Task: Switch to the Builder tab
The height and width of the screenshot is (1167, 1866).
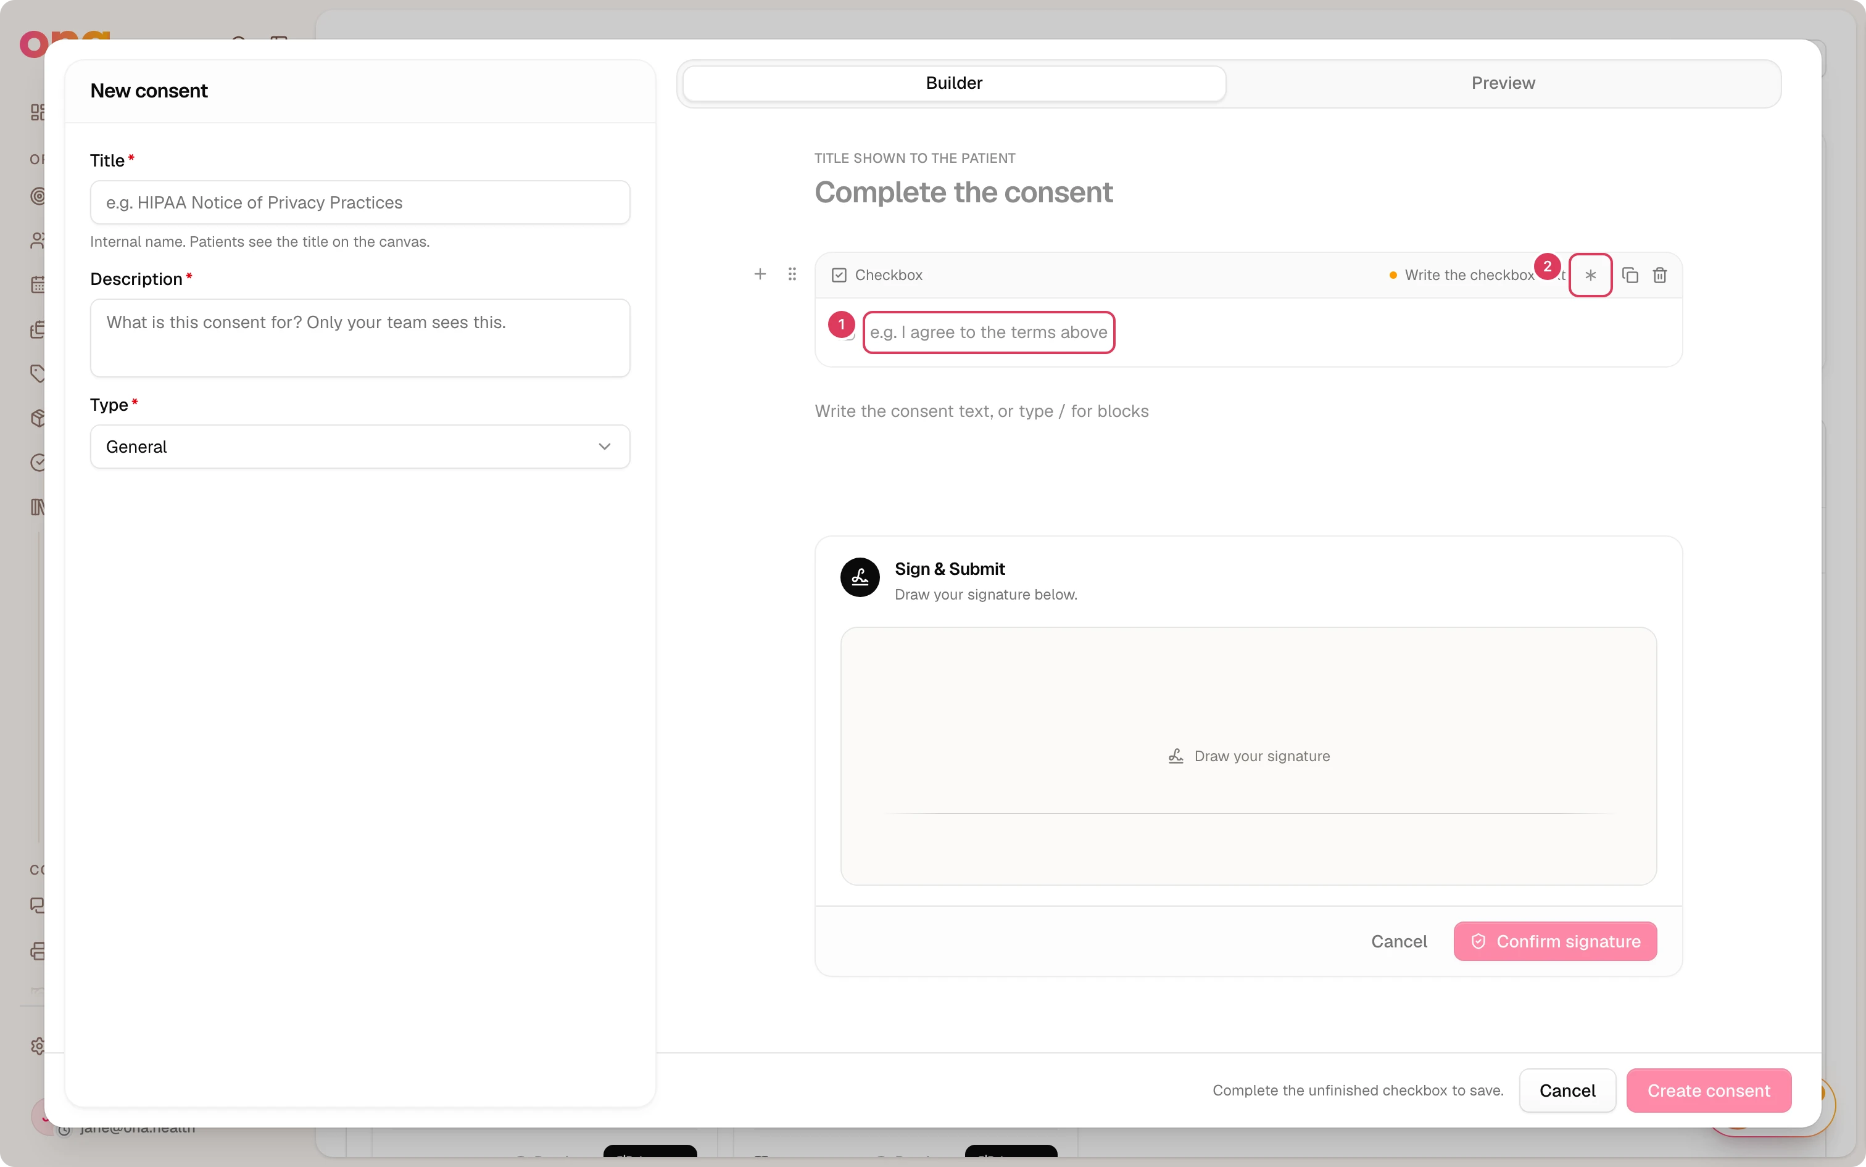Action: pos(953,83)
